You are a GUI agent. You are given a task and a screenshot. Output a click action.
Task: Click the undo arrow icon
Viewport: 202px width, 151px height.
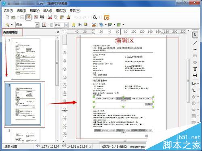click(76, 17)
